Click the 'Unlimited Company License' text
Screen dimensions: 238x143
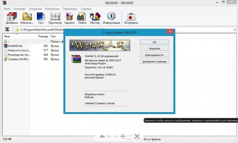100,103
